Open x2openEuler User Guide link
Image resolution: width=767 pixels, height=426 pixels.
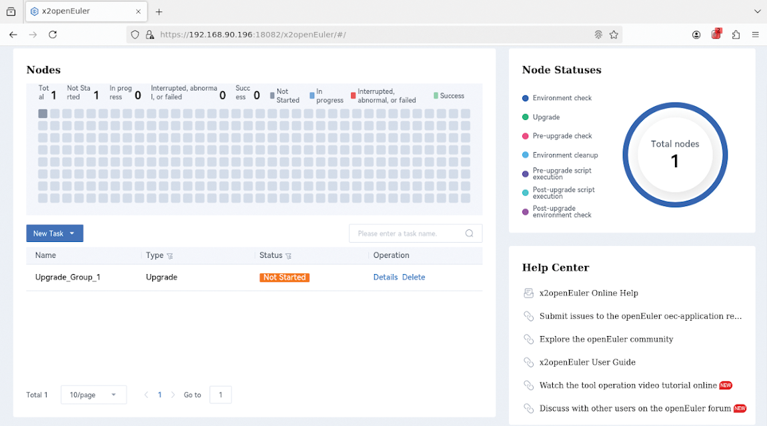[588, 362]
